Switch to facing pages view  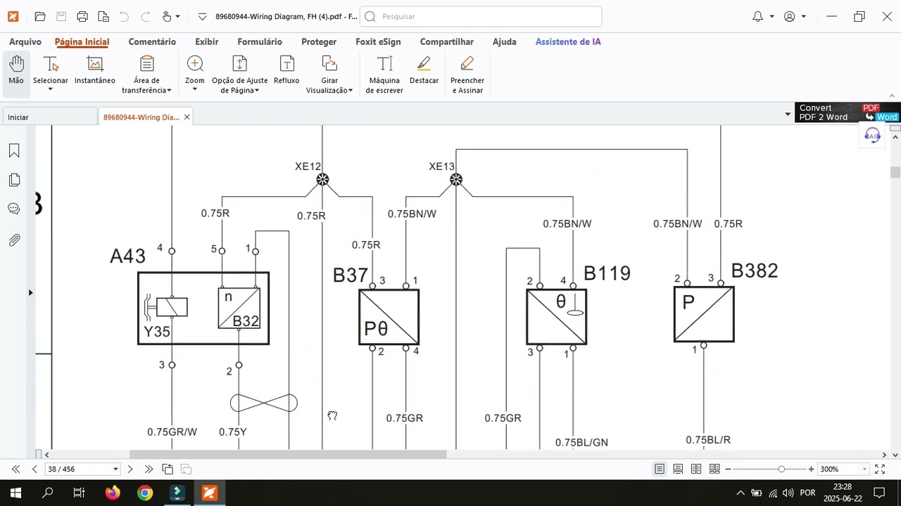tap(696, 469)
